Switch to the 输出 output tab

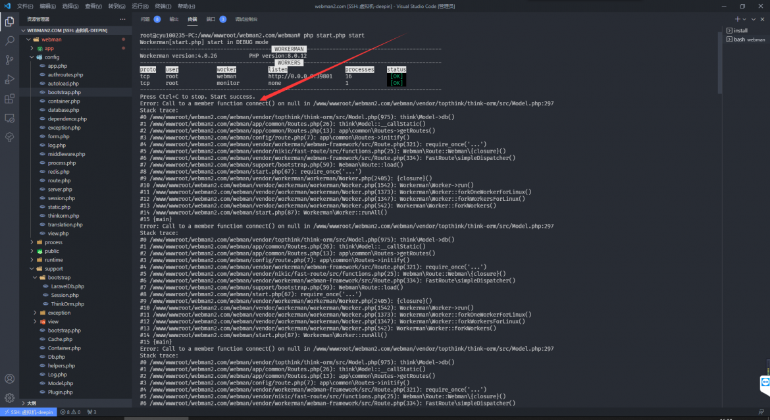tap(174, 19)
